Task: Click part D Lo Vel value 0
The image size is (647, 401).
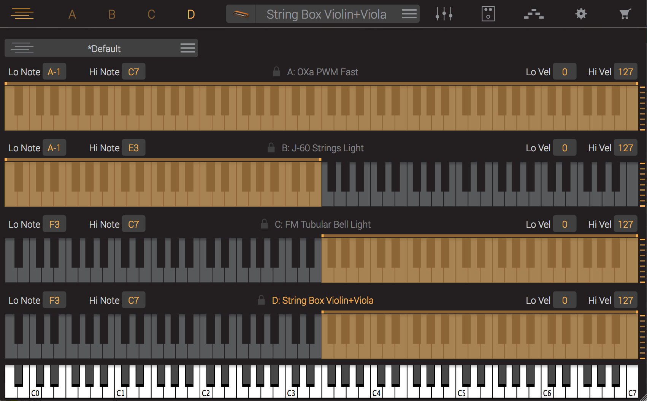Action: [x=565, y=300]
